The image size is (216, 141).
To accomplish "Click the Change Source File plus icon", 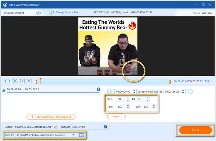I will [x=51, y=12].
